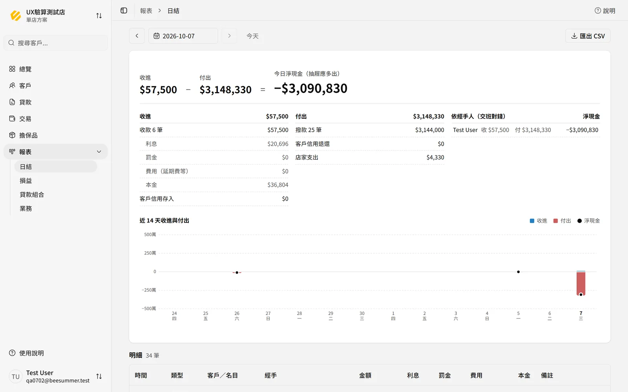This screenshot has width=628, height=392.
Task: Click the red bar for day 7
Action: tap(581, 283)
